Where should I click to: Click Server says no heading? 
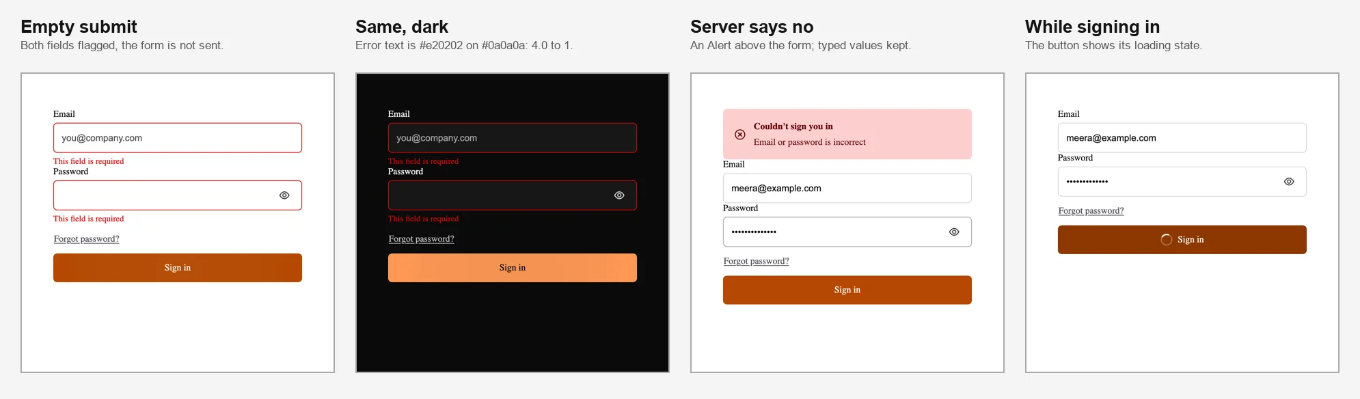click(x=752, y=27)
